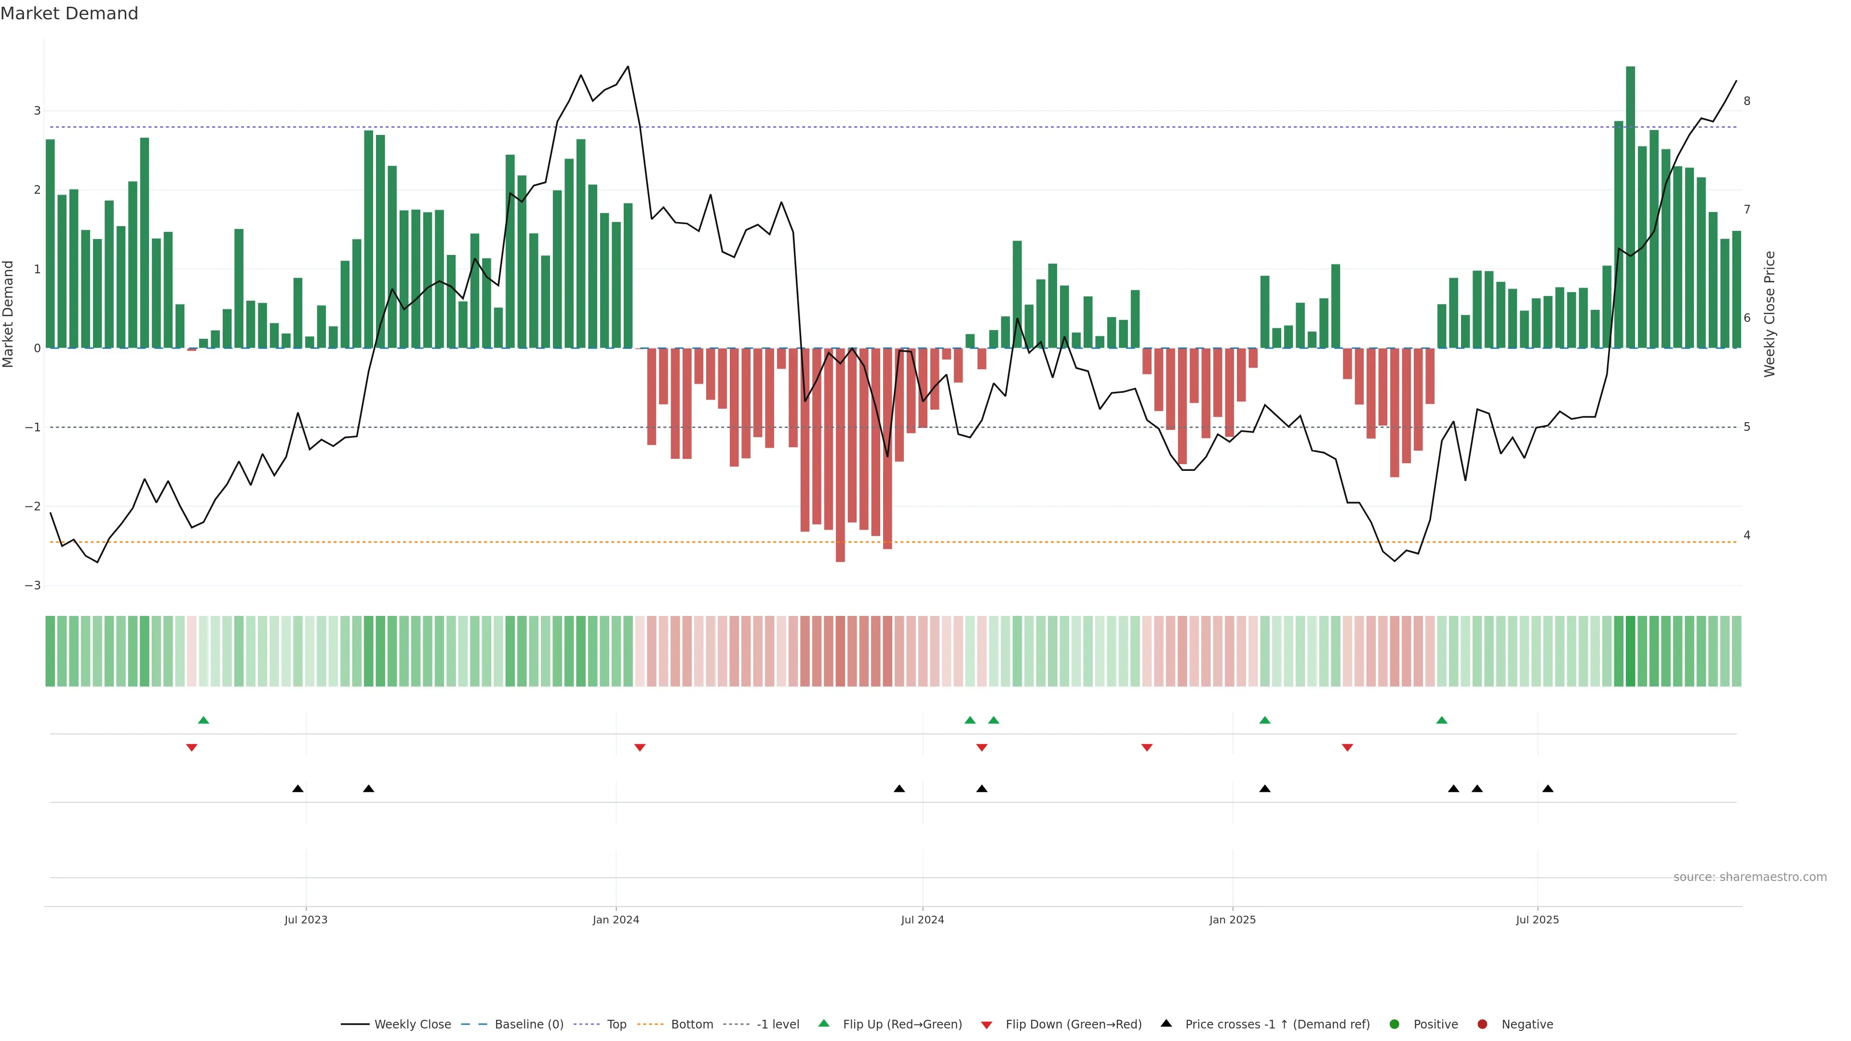The image size is (1851, 1041).
Task: Click the first green flip-up marker in 2023
Action: [203, 720]
